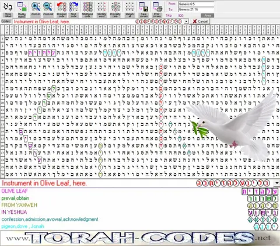Click the Codes label left of the field
The height and width of the screenshot is (246, 280).
pos(6,21)
